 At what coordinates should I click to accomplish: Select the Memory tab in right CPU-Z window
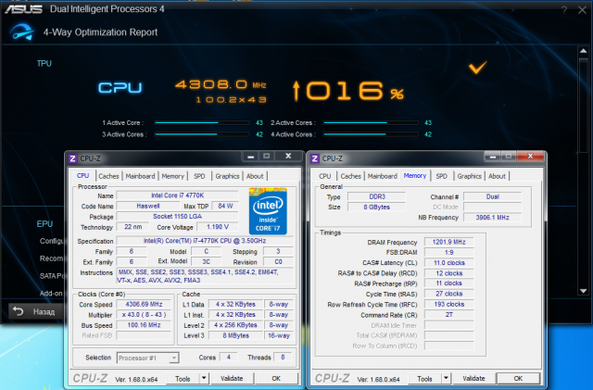pos(415,176)
